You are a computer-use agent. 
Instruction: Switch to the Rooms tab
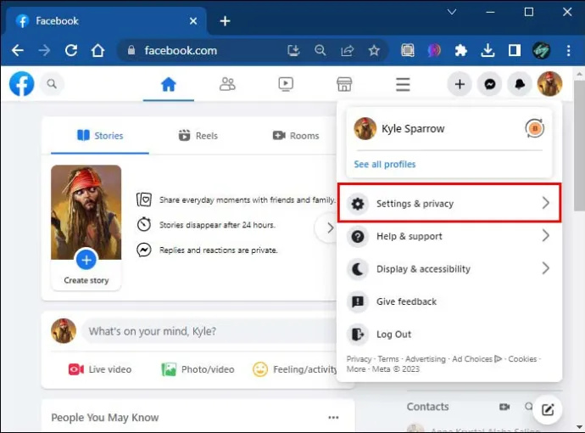tap(296, 136)
